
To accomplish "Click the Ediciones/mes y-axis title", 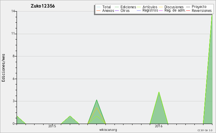I will (3, 68).
